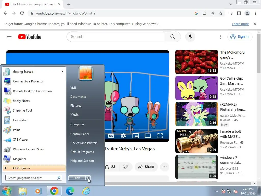Open YouTube guide hamburger menu

(9, 37)
